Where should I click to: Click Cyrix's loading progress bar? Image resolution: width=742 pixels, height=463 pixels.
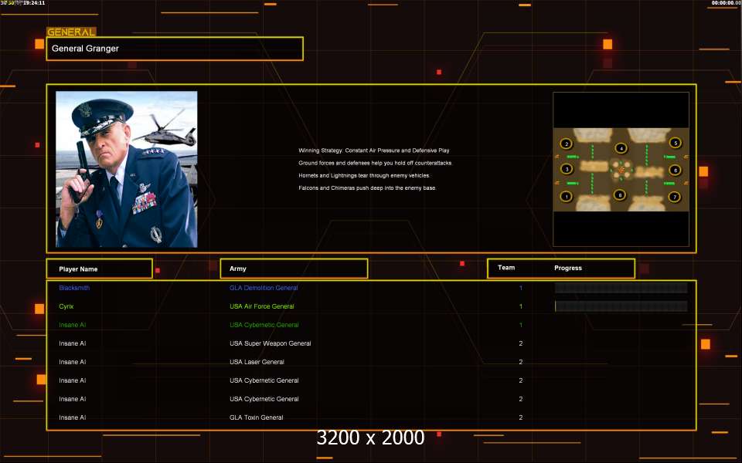coord(621,306)
